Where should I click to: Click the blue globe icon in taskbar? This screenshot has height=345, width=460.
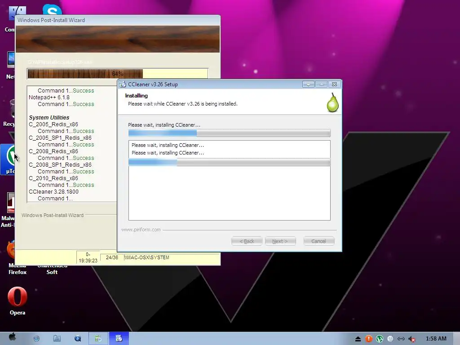[x=36, y=339]
